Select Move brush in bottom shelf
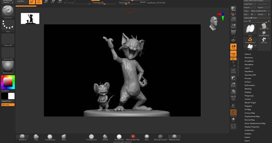272x143 pixels. tap(64, 138)
